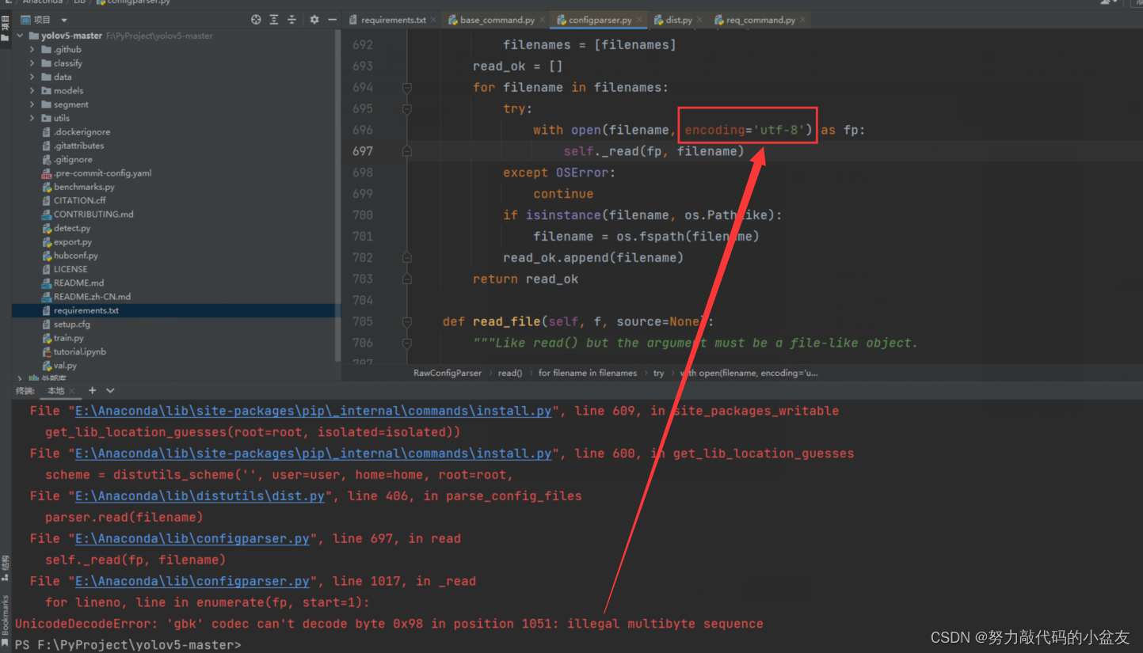Close the req_command.py editor tab

803,20
